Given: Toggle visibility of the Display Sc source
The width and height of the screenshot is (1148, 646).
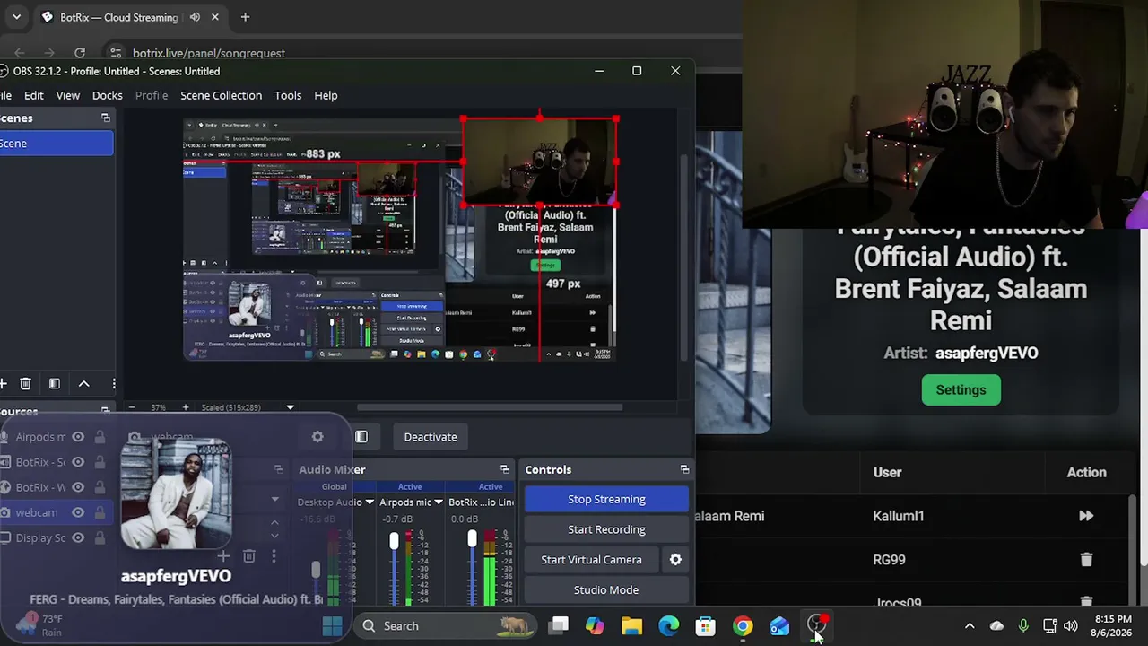Looking at the screenshot, I should click(x=78, y=537).
